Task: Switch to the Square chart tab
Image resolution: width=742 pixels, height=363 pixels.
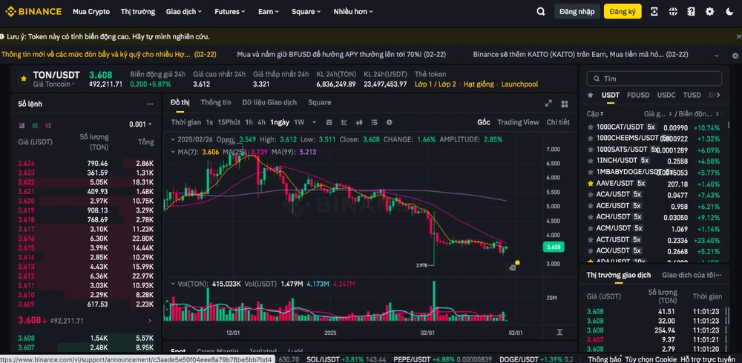Action: click(x=319, y=102)
